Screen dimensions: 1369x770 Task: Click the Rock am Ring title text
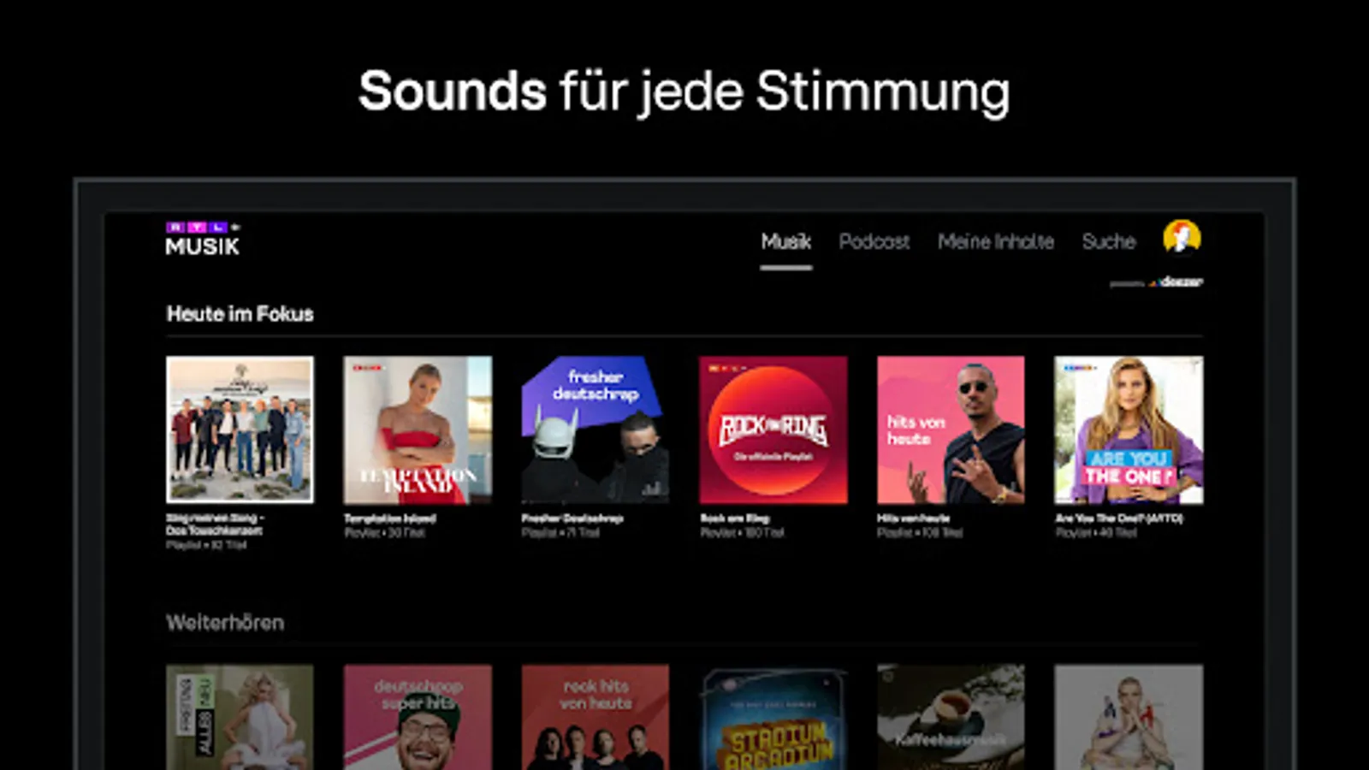click(x=734, y=518)
